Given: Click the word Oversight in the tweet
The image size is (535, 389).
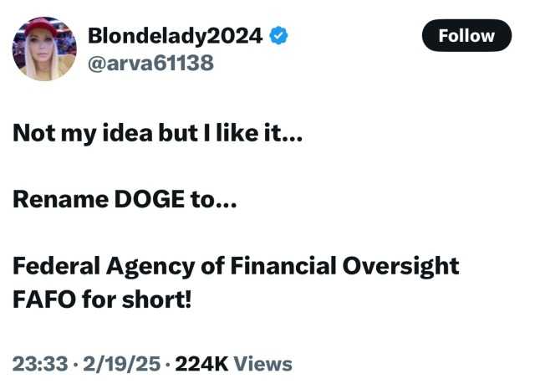Looking at the screenshot, I should [401, 266].
